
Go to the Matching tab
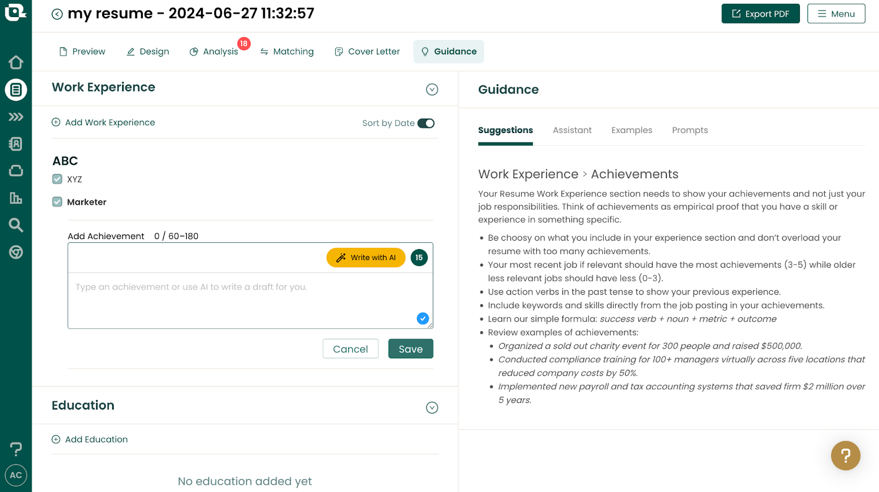click(x=287, y=52)
